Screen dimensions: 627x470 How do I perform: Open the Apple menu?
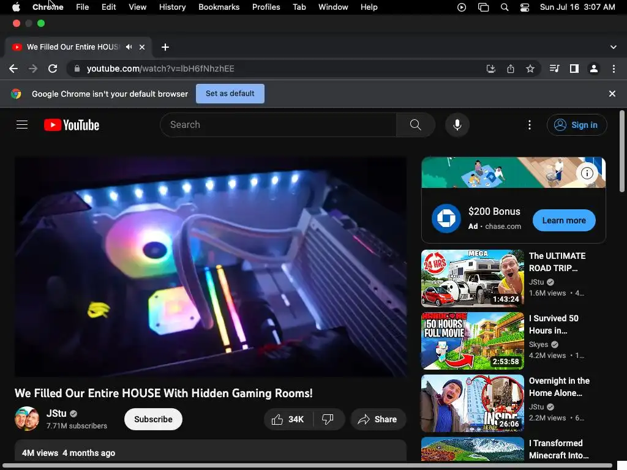[16, 7]
